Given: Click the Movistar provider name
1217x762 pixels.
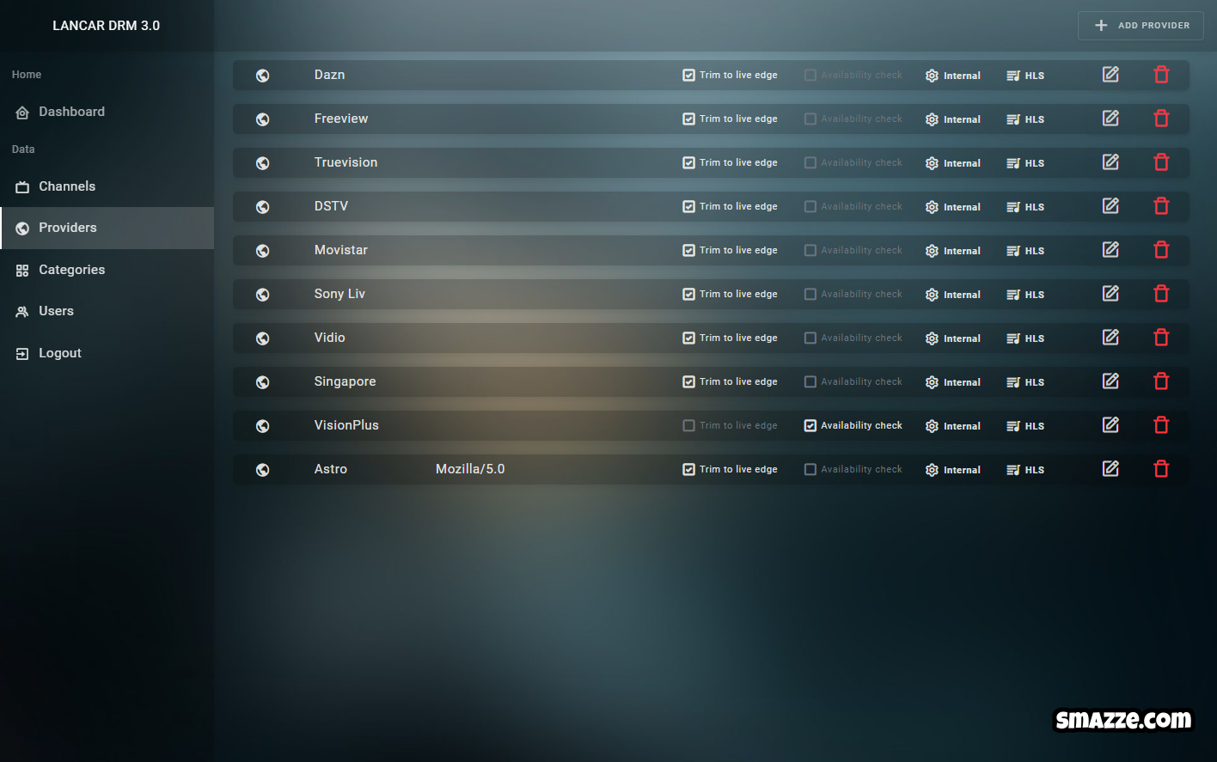Looking at the screenshot, I should tap(340, 250).
